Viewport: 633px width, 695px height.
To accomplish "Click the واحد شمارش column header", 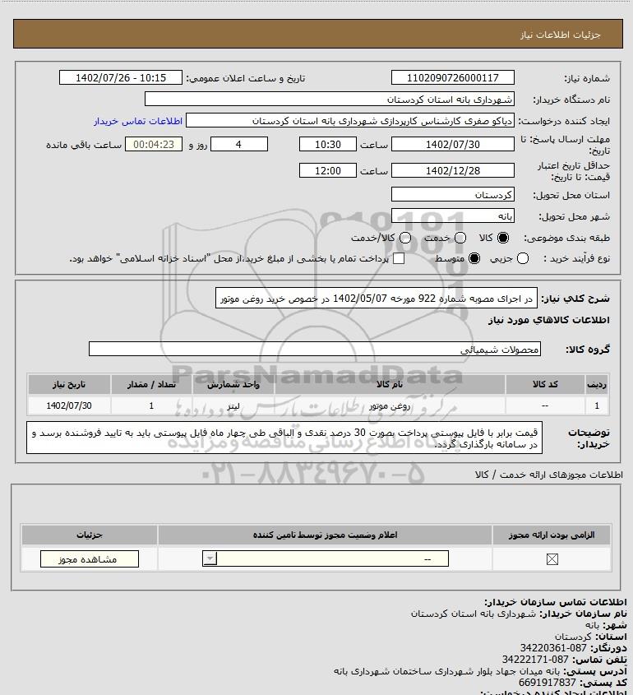I will tap(233, 384).
